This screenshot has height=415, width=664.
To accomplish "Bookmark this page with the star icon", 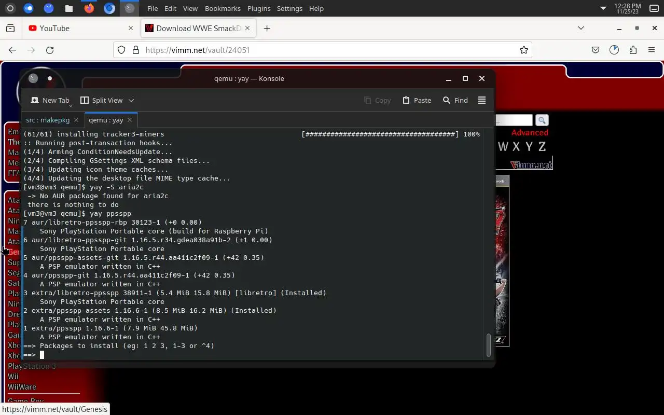I will (x=524, y=50).
